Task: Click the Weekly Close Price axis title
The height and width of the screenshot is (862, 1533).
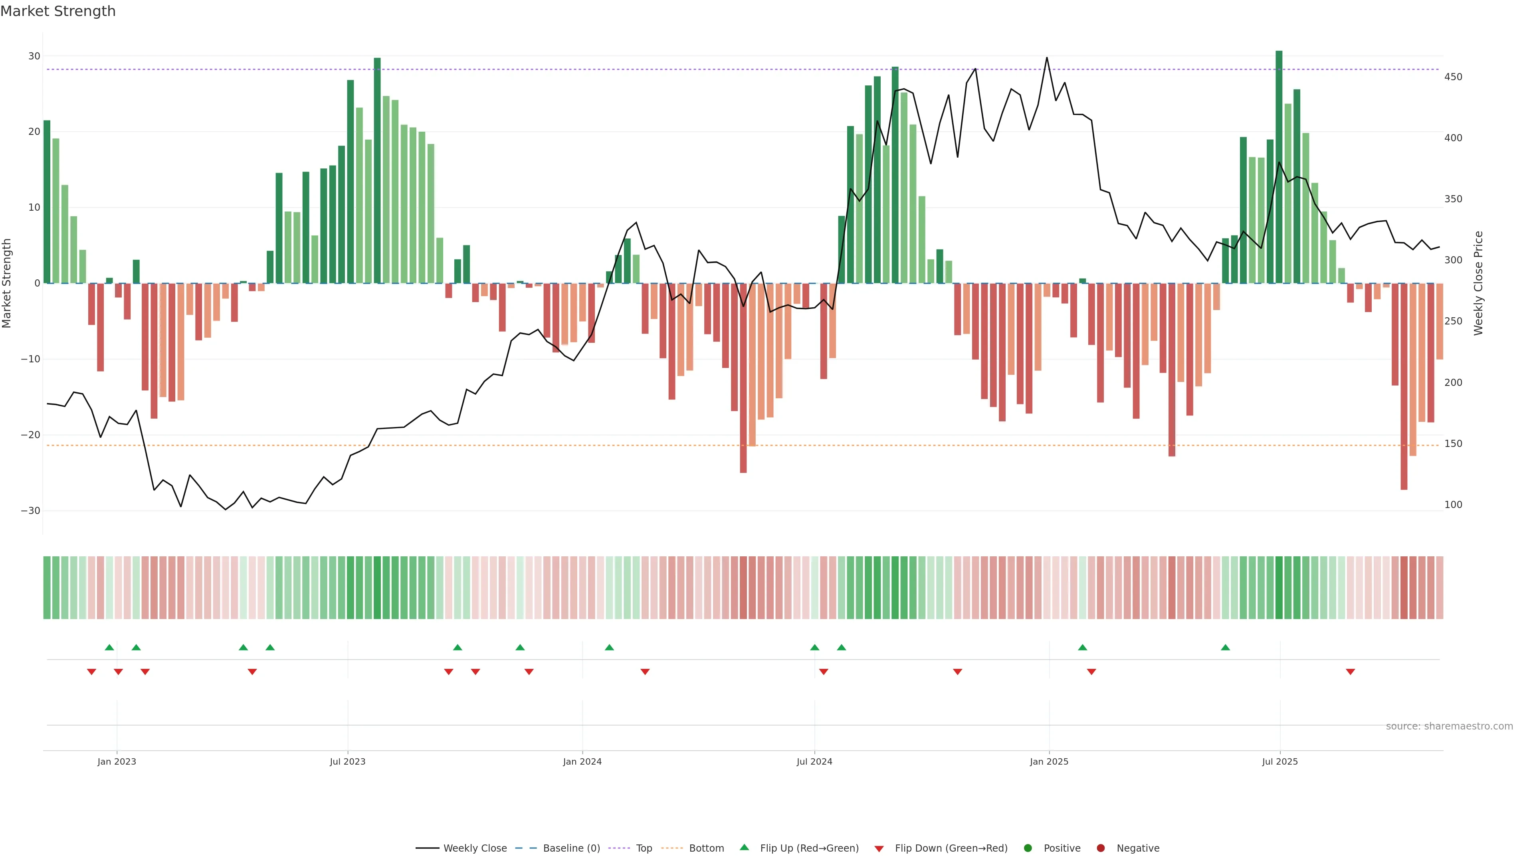Action: (x=1478, y=283)
